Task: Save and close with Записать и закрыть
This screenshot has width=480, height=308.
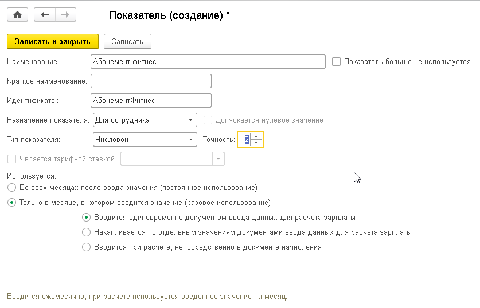Action: [x=53, y=41]
